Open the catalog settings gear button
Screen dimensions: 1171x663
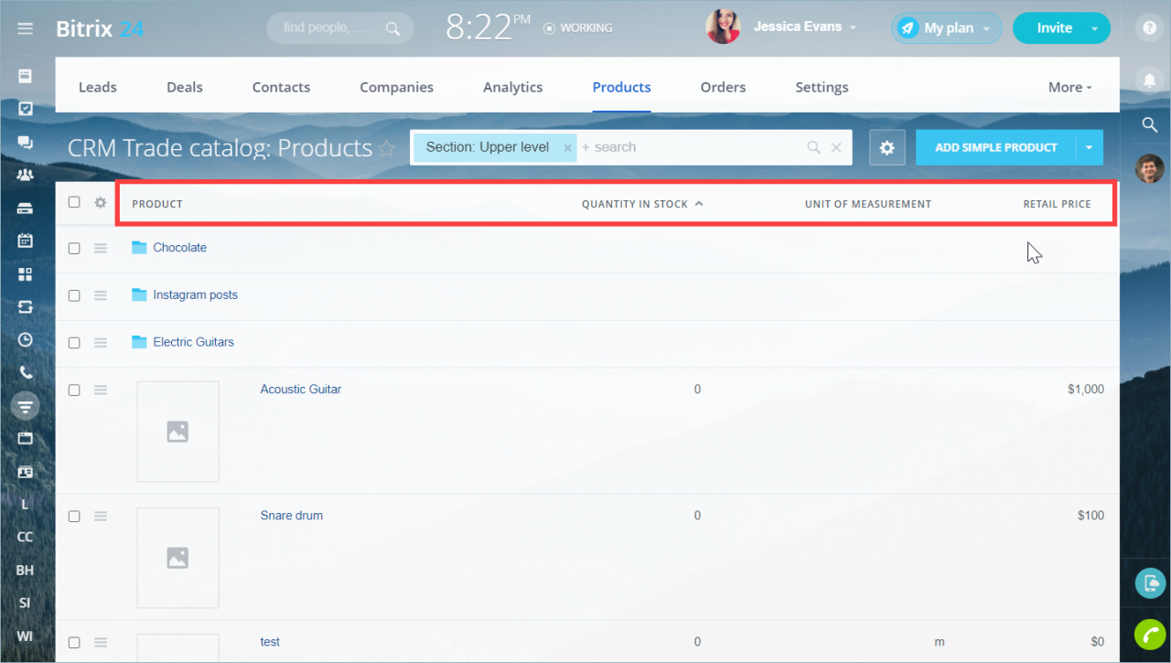pyautogui.click(x=886, y=147)
